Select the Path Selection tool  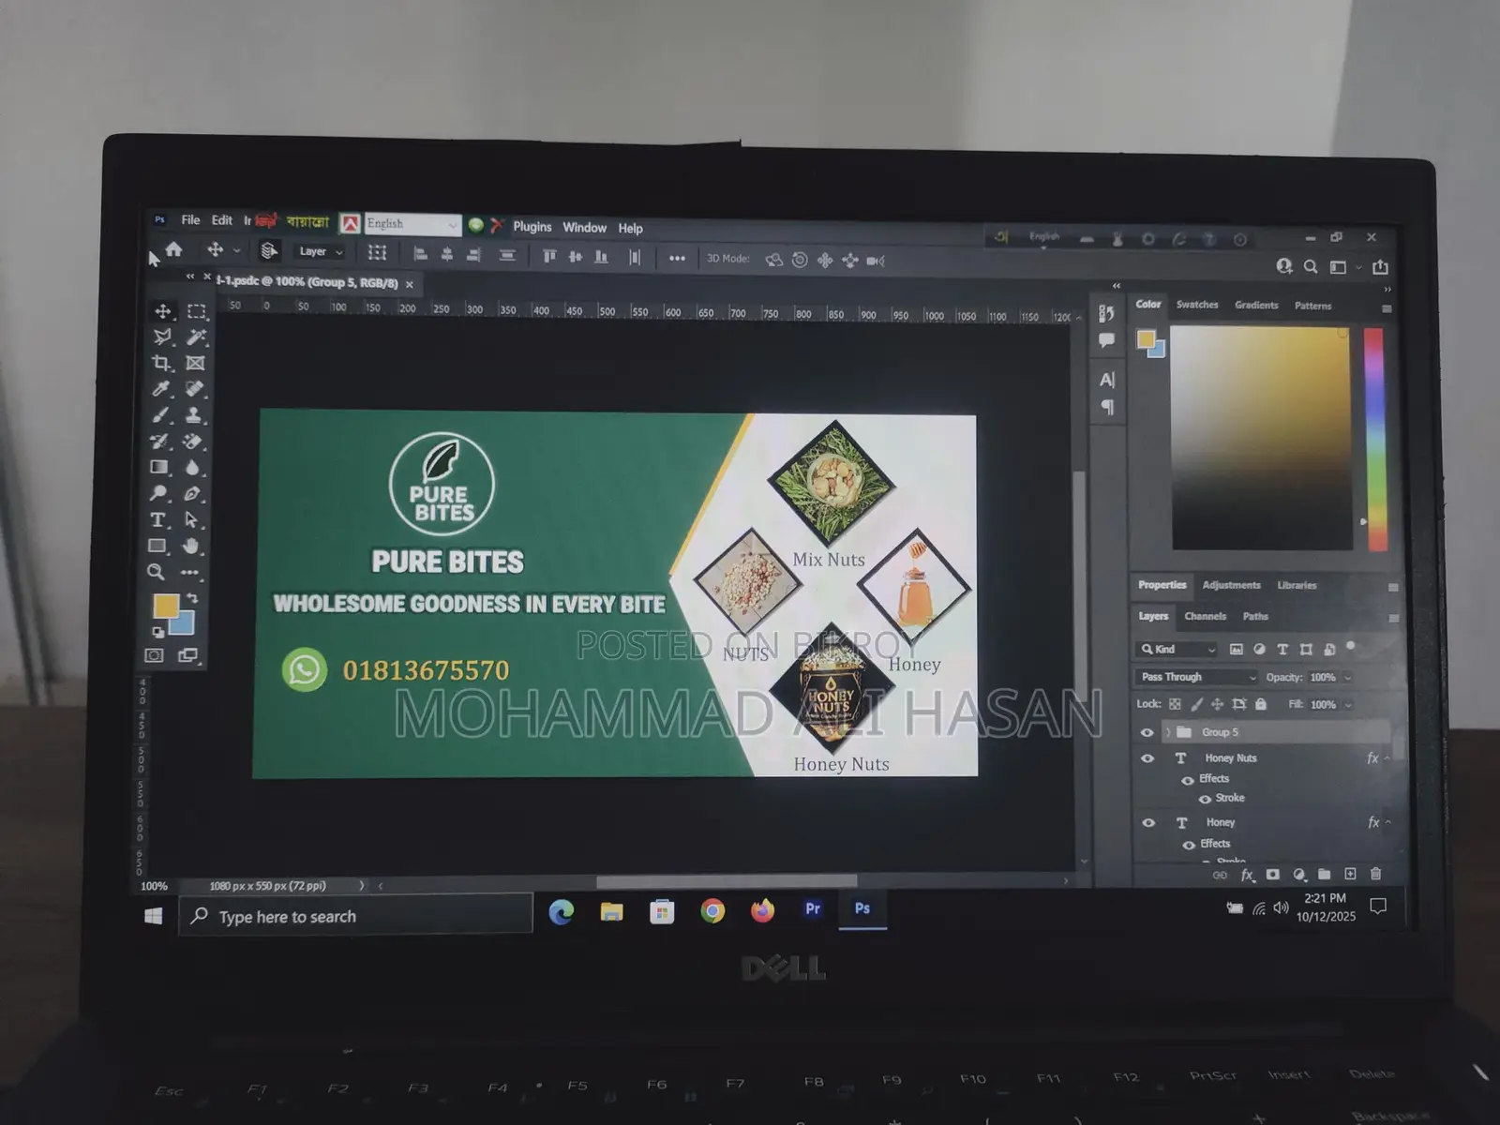coord(191,519)
